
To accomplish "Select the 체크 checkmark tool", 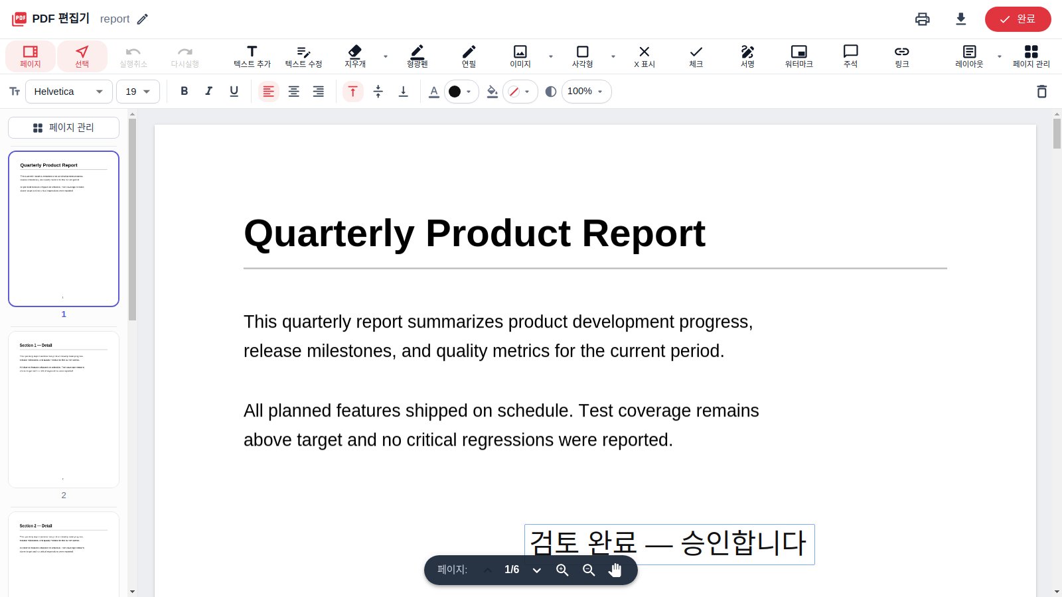I will [x=696, y=56].
